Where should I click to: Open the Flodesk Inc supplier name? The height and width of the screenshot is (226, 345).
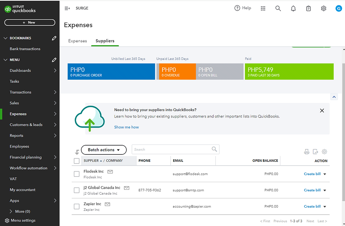(94, 171)
